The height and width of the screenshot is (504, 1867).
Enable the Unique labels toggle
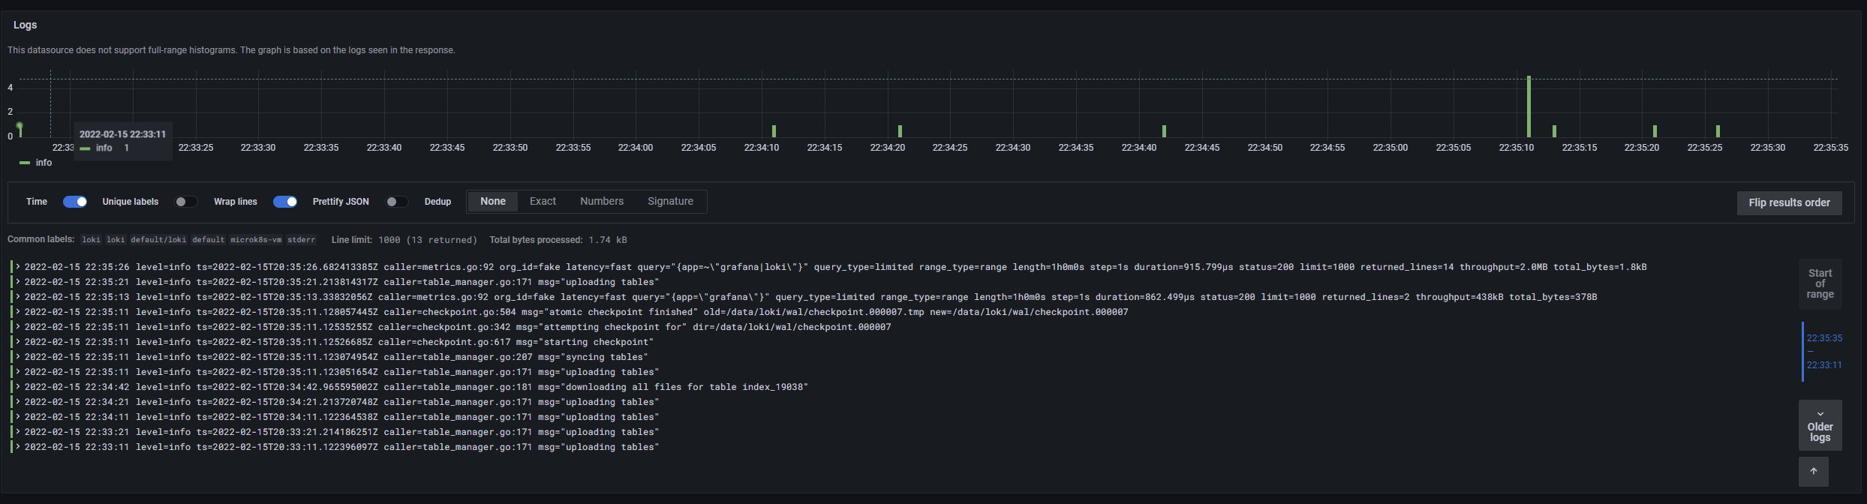[x=185, y=202]
